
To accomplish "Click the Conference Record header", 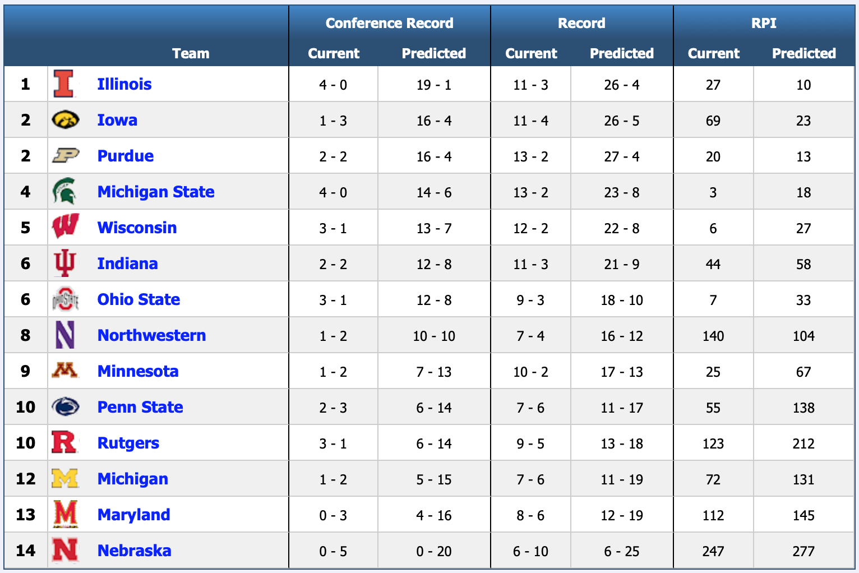I will point(389,23).
